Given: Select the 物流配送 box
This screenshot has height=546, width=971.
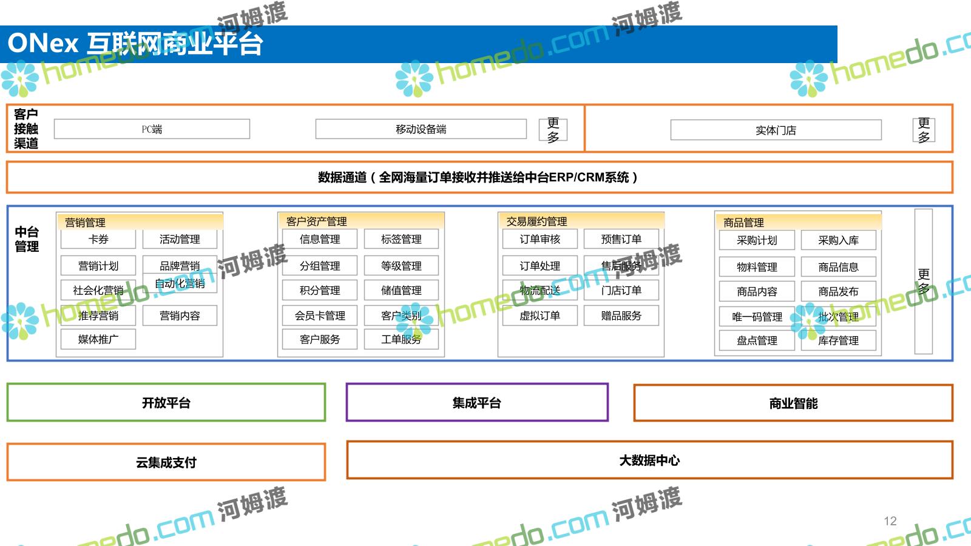Looking at the screenshot, I should tap(540, 290).
